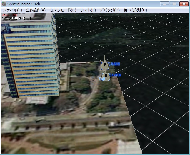Open the デバッグ(D) menu
This screenshot has width=190, height=155.
click(110, 10)
